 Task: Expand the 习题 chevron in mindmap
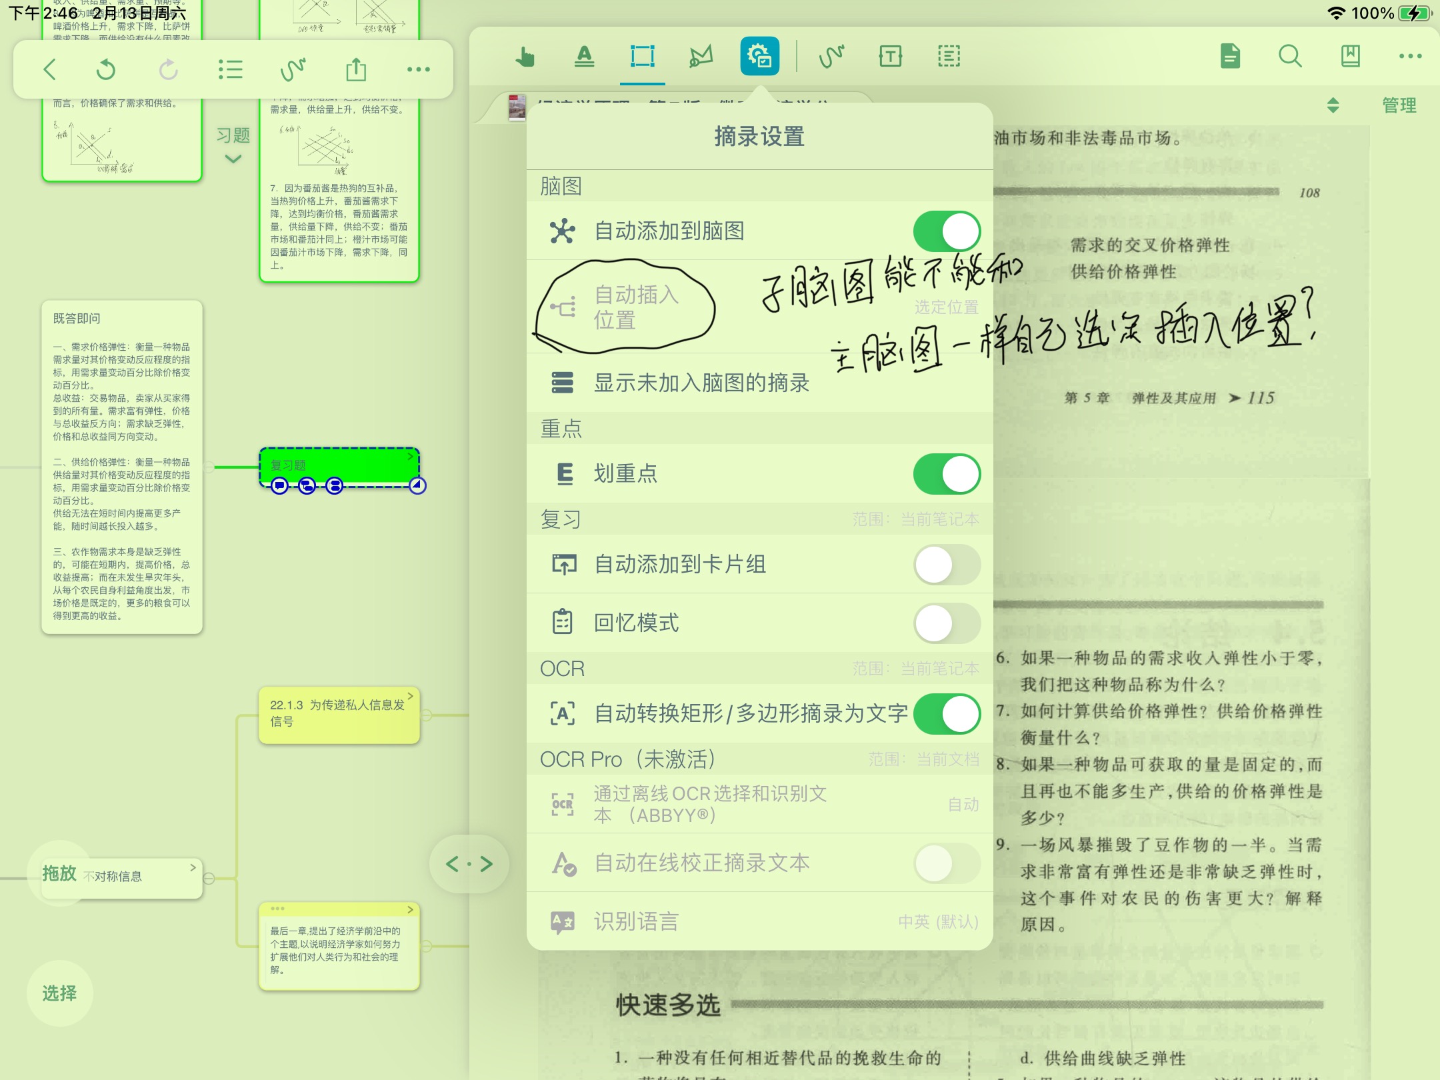coord(233,159)
